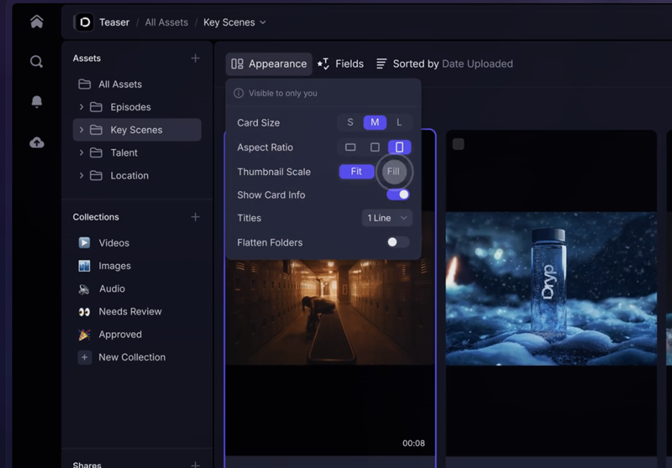
Task: Add a collection using plus icon
Action: [195, 217]
